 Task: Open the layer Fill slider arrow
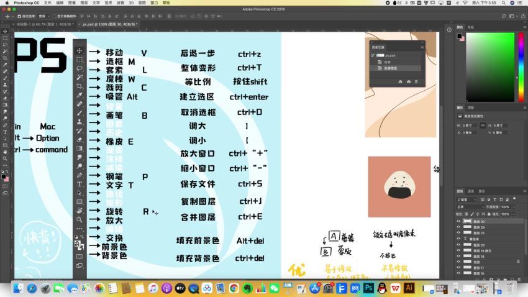[x=514, y=214]
